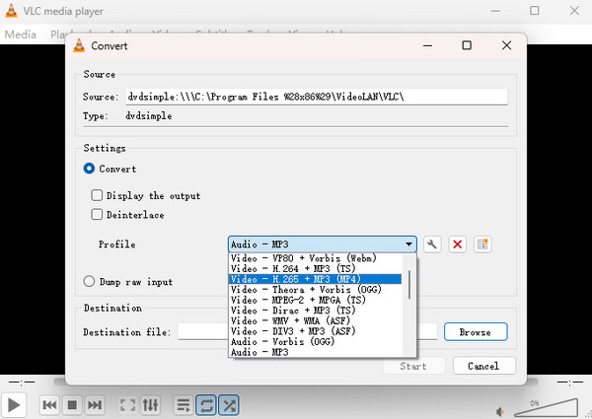592x419 pixels.
Task: Maximize the Convert dialog
Action: [x=467, y=45]
